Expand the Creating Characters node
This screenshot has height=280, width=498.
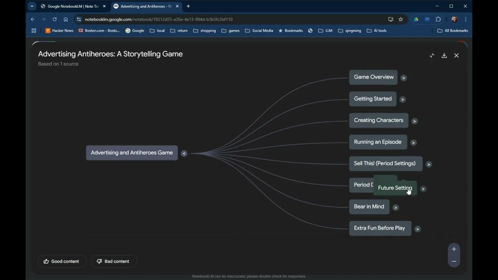[x=414, y=121]
